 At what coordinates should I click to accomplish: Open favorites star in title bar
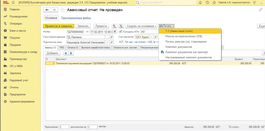click(214, 3)
